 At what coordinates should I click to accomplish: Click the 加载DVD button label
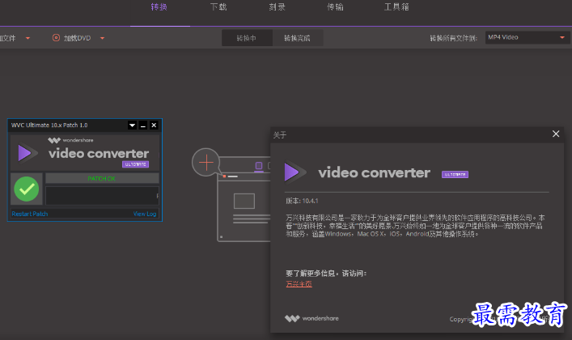[77, 38]
